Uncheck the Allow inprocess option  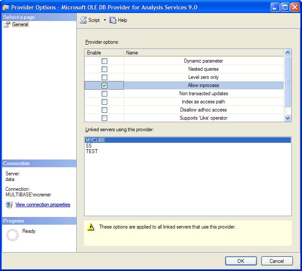pyautogui.click(x=104, y=85)
